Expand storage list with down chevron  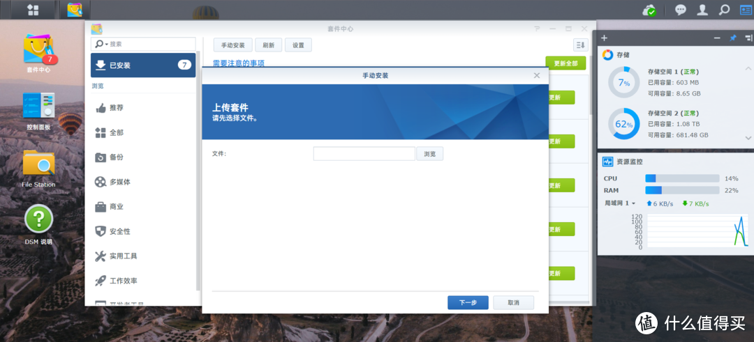[x=748, y=138]
